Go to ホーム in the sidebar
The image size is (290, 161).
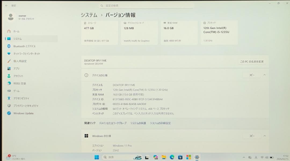(x=31, y=31)
